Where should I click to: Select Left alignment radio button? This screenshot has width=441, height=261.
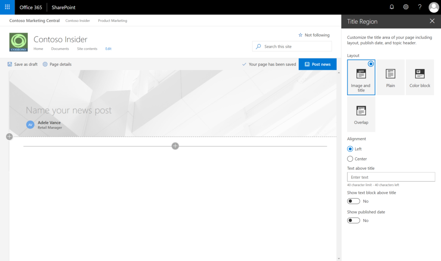pos(350,149)
